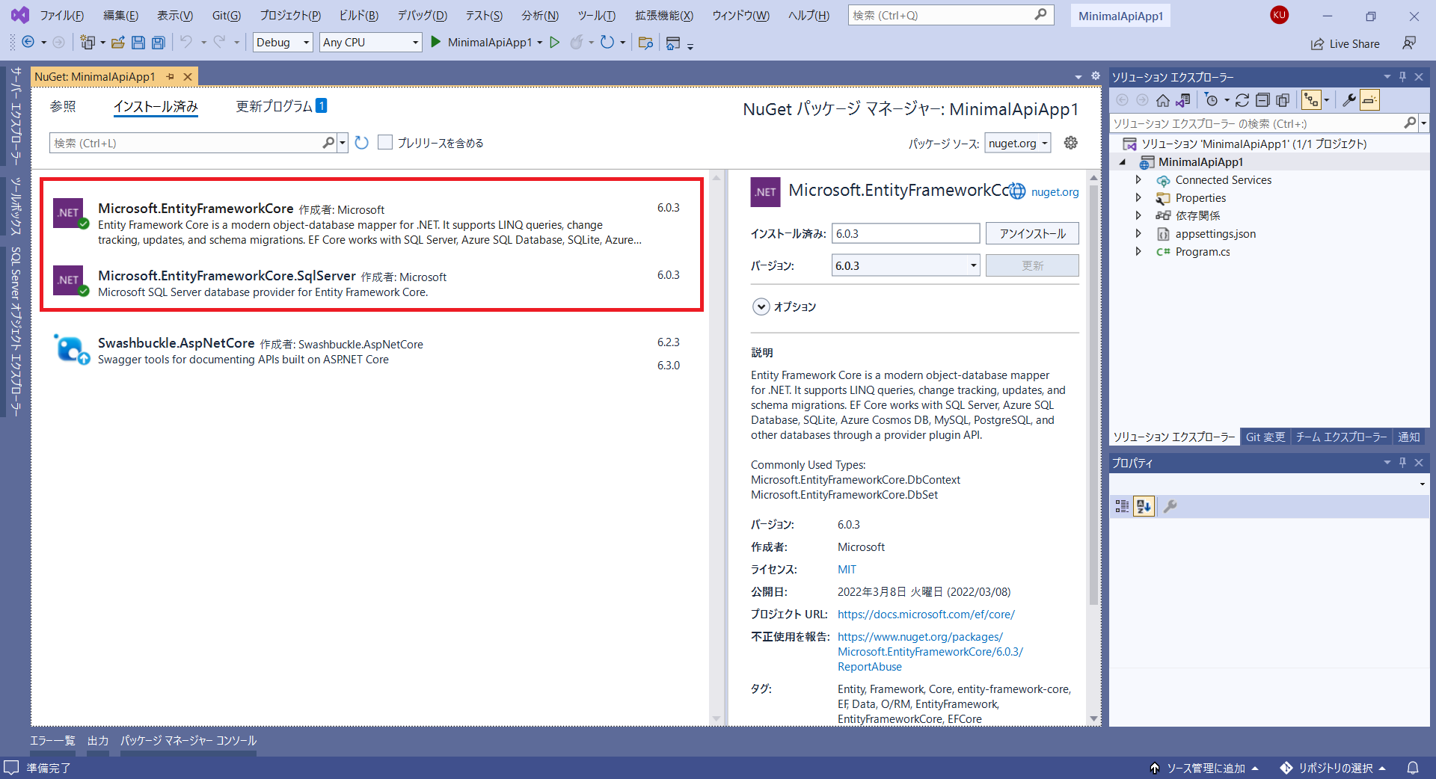Toggle Track Active Item in Solution Explorer
Screen dimensions: 1436x779
coord(1311,100)
